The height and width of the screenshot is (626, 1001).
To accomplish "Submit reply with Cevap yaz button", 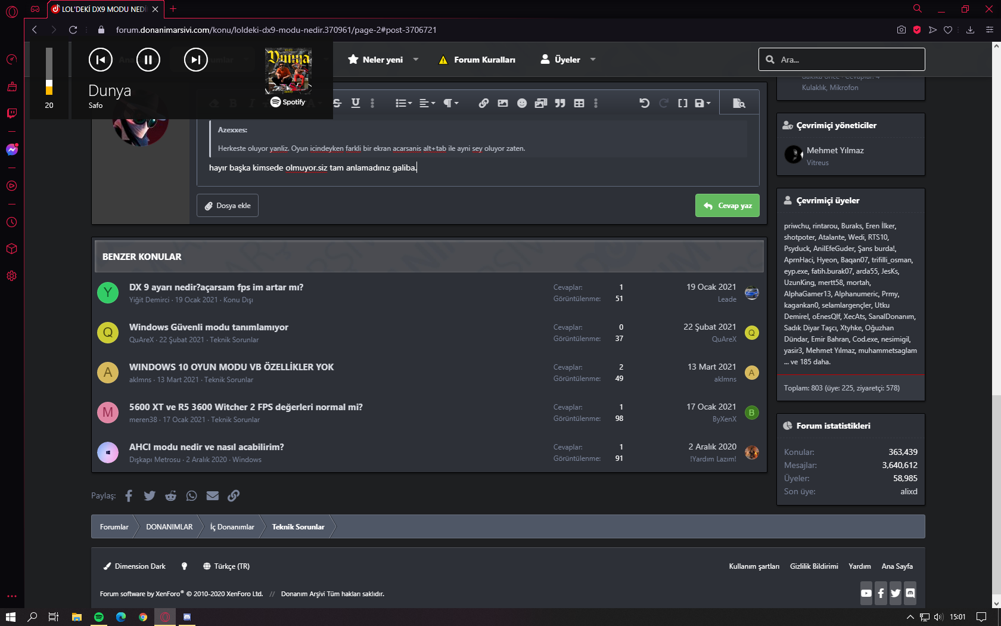I will tap(728, 206).
